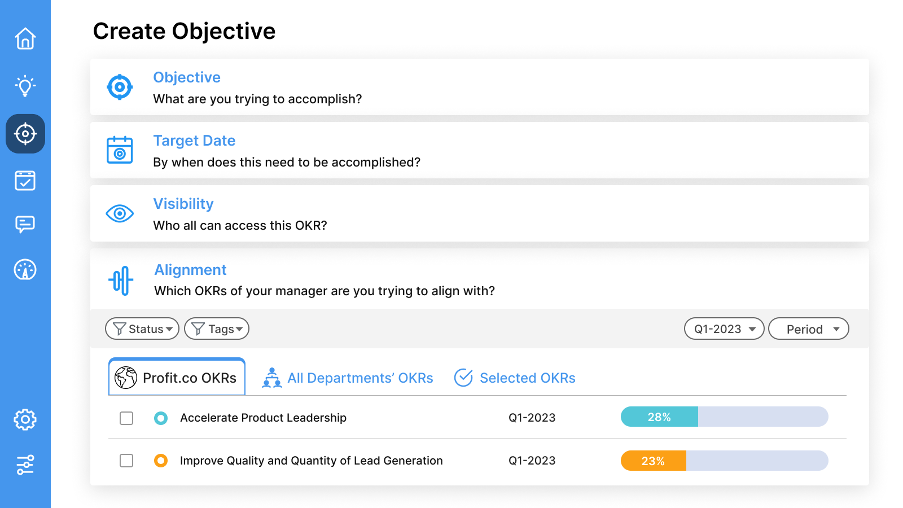Open the Tags filter dropdown
This screenshot has height=508, width=903.
coord(217,329)
